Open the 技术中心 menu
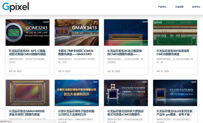The height and width of the screenshot is (123, 203). 196,7
